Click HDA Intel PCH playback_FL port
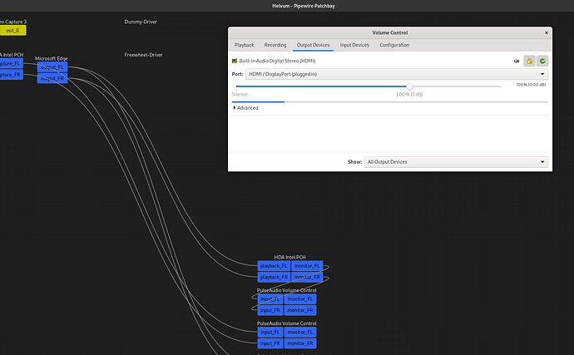This screenshot has width=574, height=355. click(x=274, y=266)
